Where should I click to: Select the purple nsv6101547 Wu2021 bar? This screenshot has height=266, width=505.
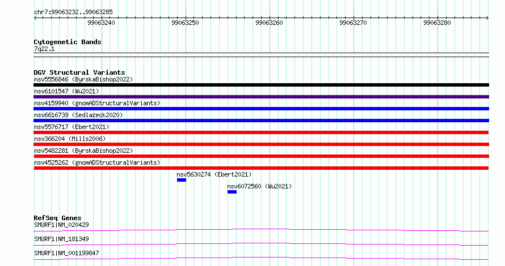point(261,97)
